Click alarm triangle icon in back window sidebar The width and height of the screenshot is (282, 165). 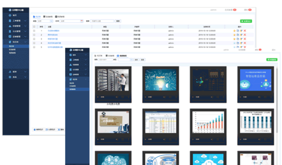click(10, 26)
